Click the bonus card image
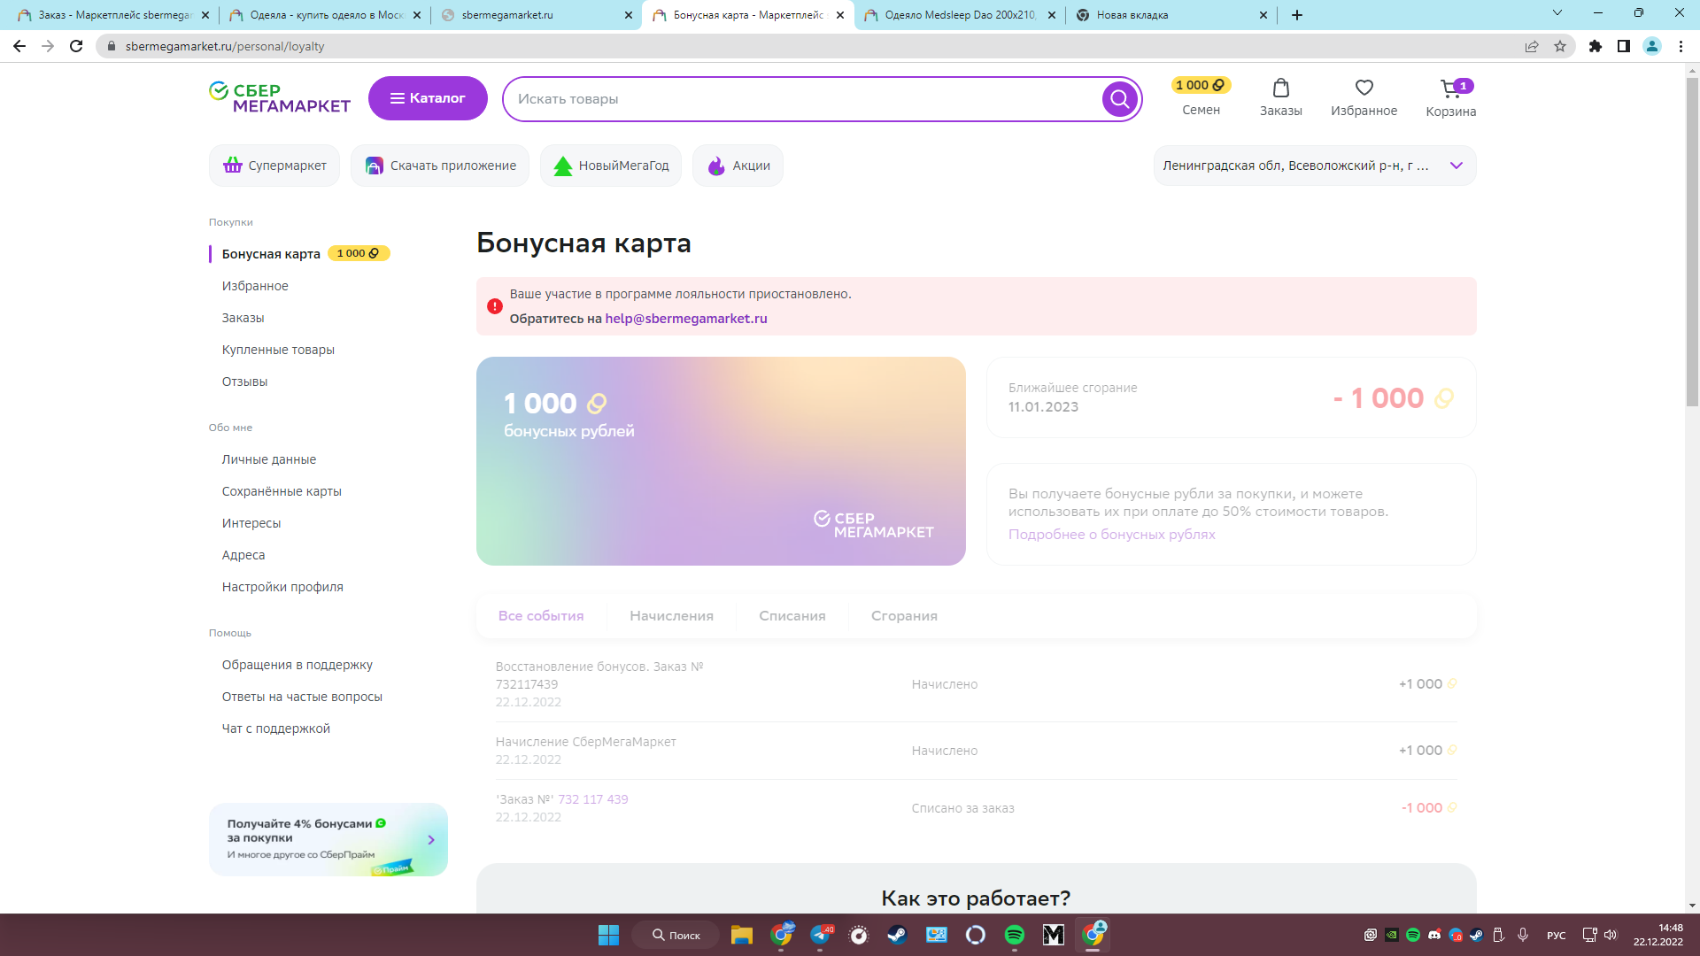The width and height of the screenshot is (1700, 956). [x=721, y=461]
